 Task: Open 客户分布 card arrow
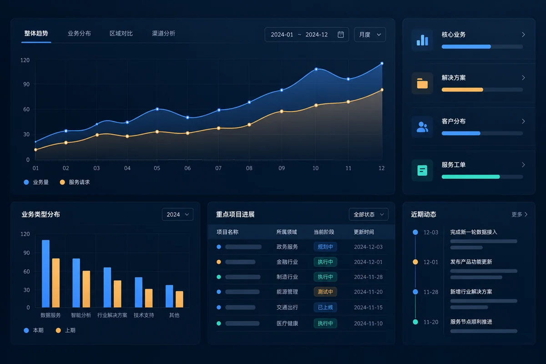tap(523, 121)
